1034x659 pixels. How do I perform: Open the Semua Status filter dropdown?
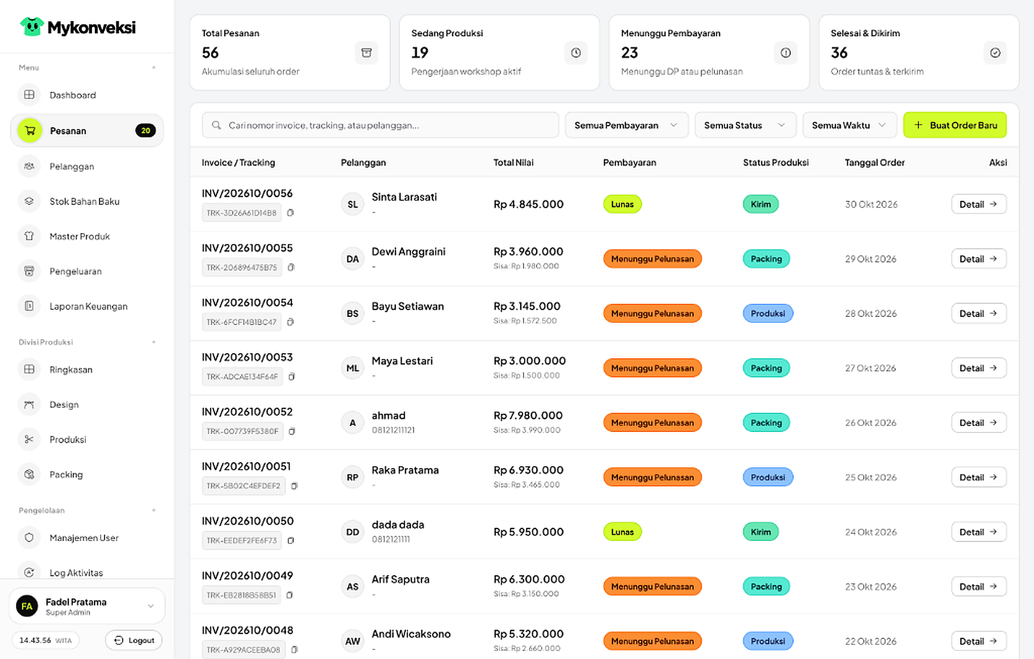pyautogui.click(x=745, y=125)
